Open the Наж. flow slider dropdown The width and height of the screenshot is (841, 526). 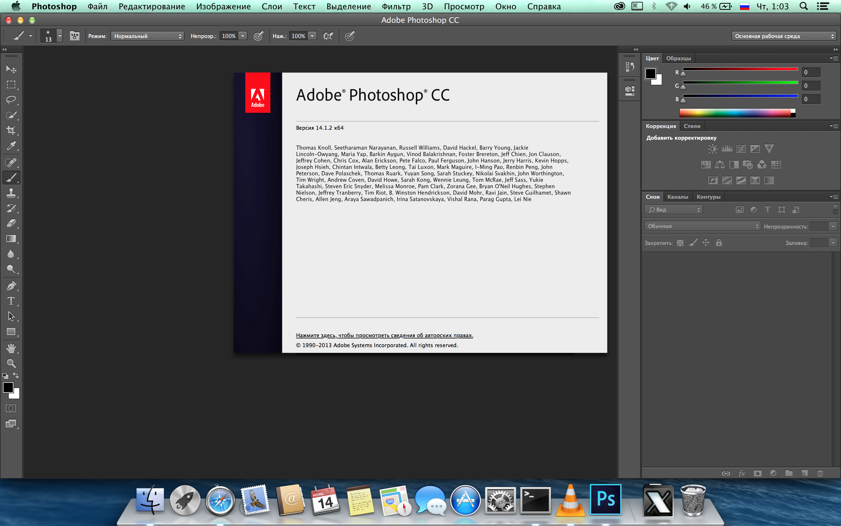point(312,36)
